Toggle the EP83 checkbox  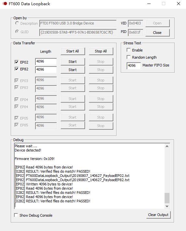pos(17,88)
